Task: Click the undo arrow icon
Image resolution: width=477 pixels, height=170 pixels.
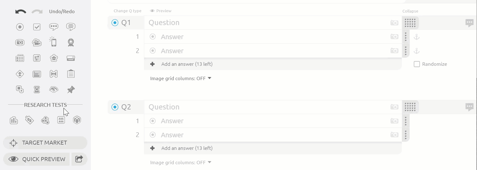Action: [x=21, y=12]
